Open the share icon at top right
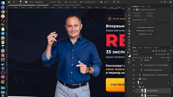The width and height of the screenshot is (173, 97). click(171, 2)
